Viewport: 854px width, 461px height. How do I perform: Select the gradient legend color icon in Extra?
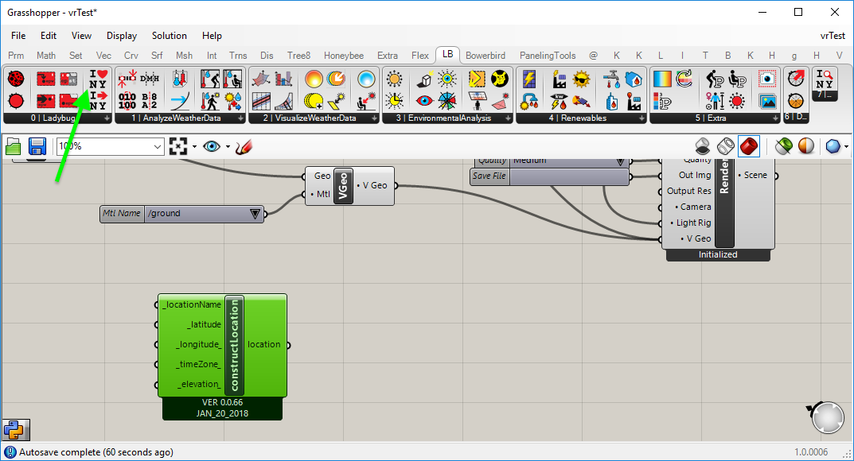[662, 79]
